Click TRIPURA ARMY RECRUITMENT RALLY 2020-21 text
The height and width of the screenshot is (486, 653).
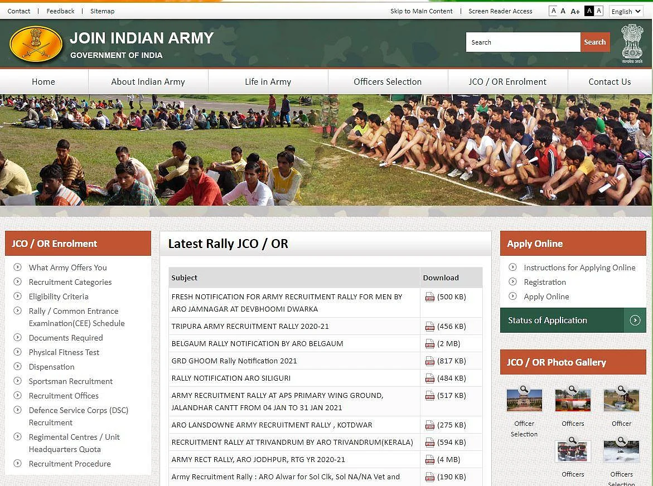250,327
